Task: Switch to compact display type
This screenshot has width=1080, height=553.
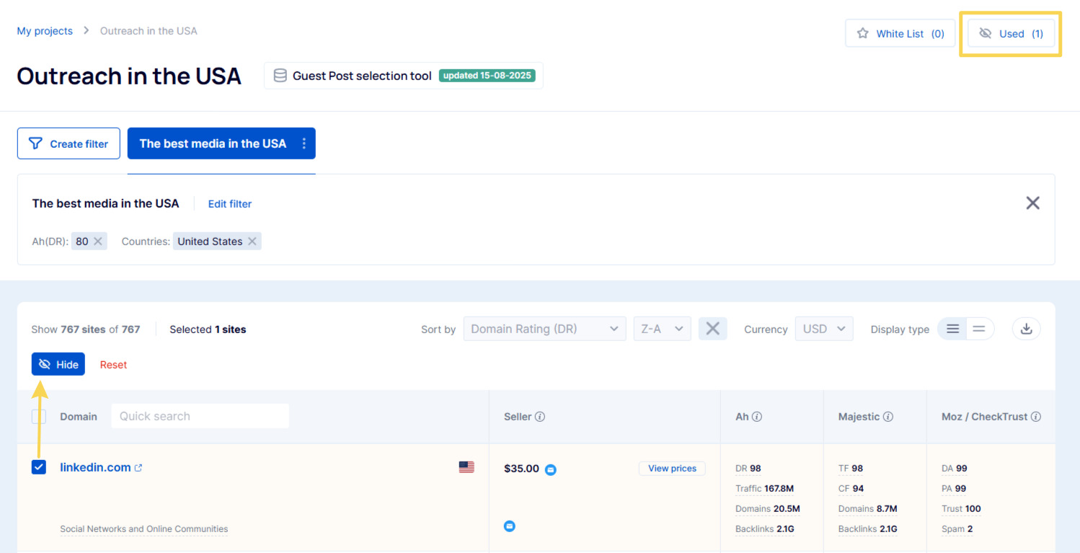Action: pos(979,329)
